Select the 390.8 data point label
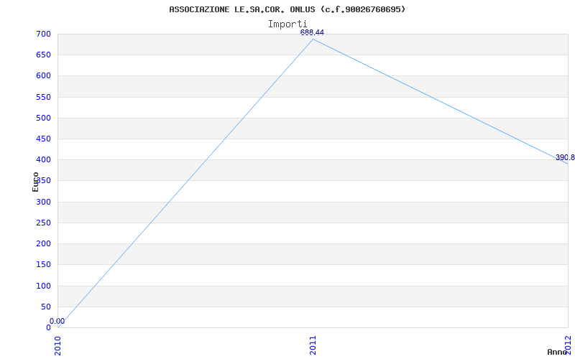Image resolution: width=575 pixels, height=359 pixels. [565, 157]
